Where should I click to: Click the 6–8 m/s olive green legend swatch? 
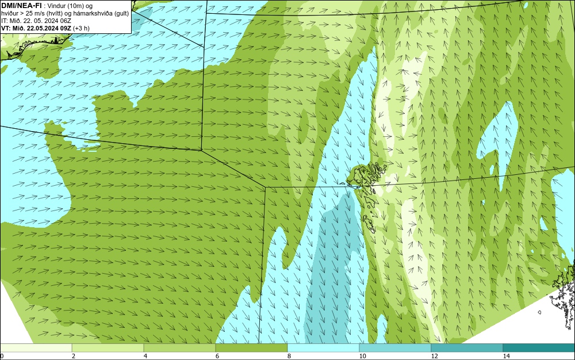pyautogui.click(x=252, y=348)
